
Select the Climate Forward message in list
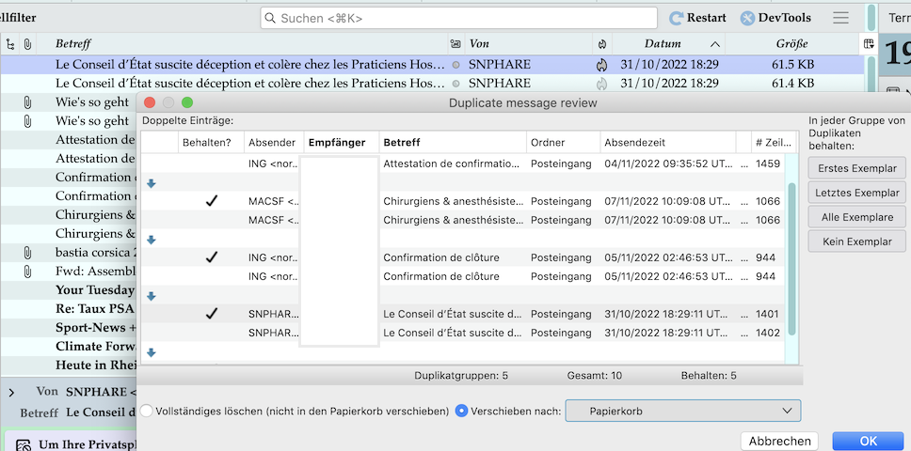click(x=68, y=347)
